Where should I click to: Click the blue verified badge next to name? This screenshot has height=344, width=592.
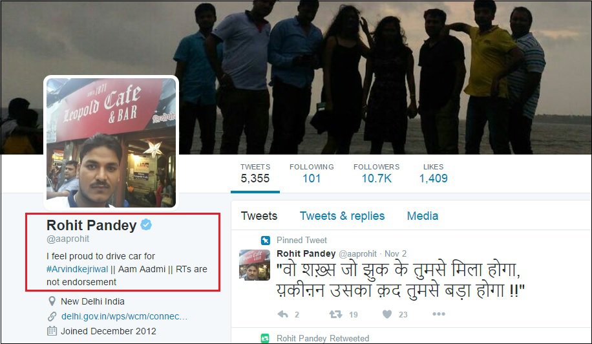[x=146, y=224]
